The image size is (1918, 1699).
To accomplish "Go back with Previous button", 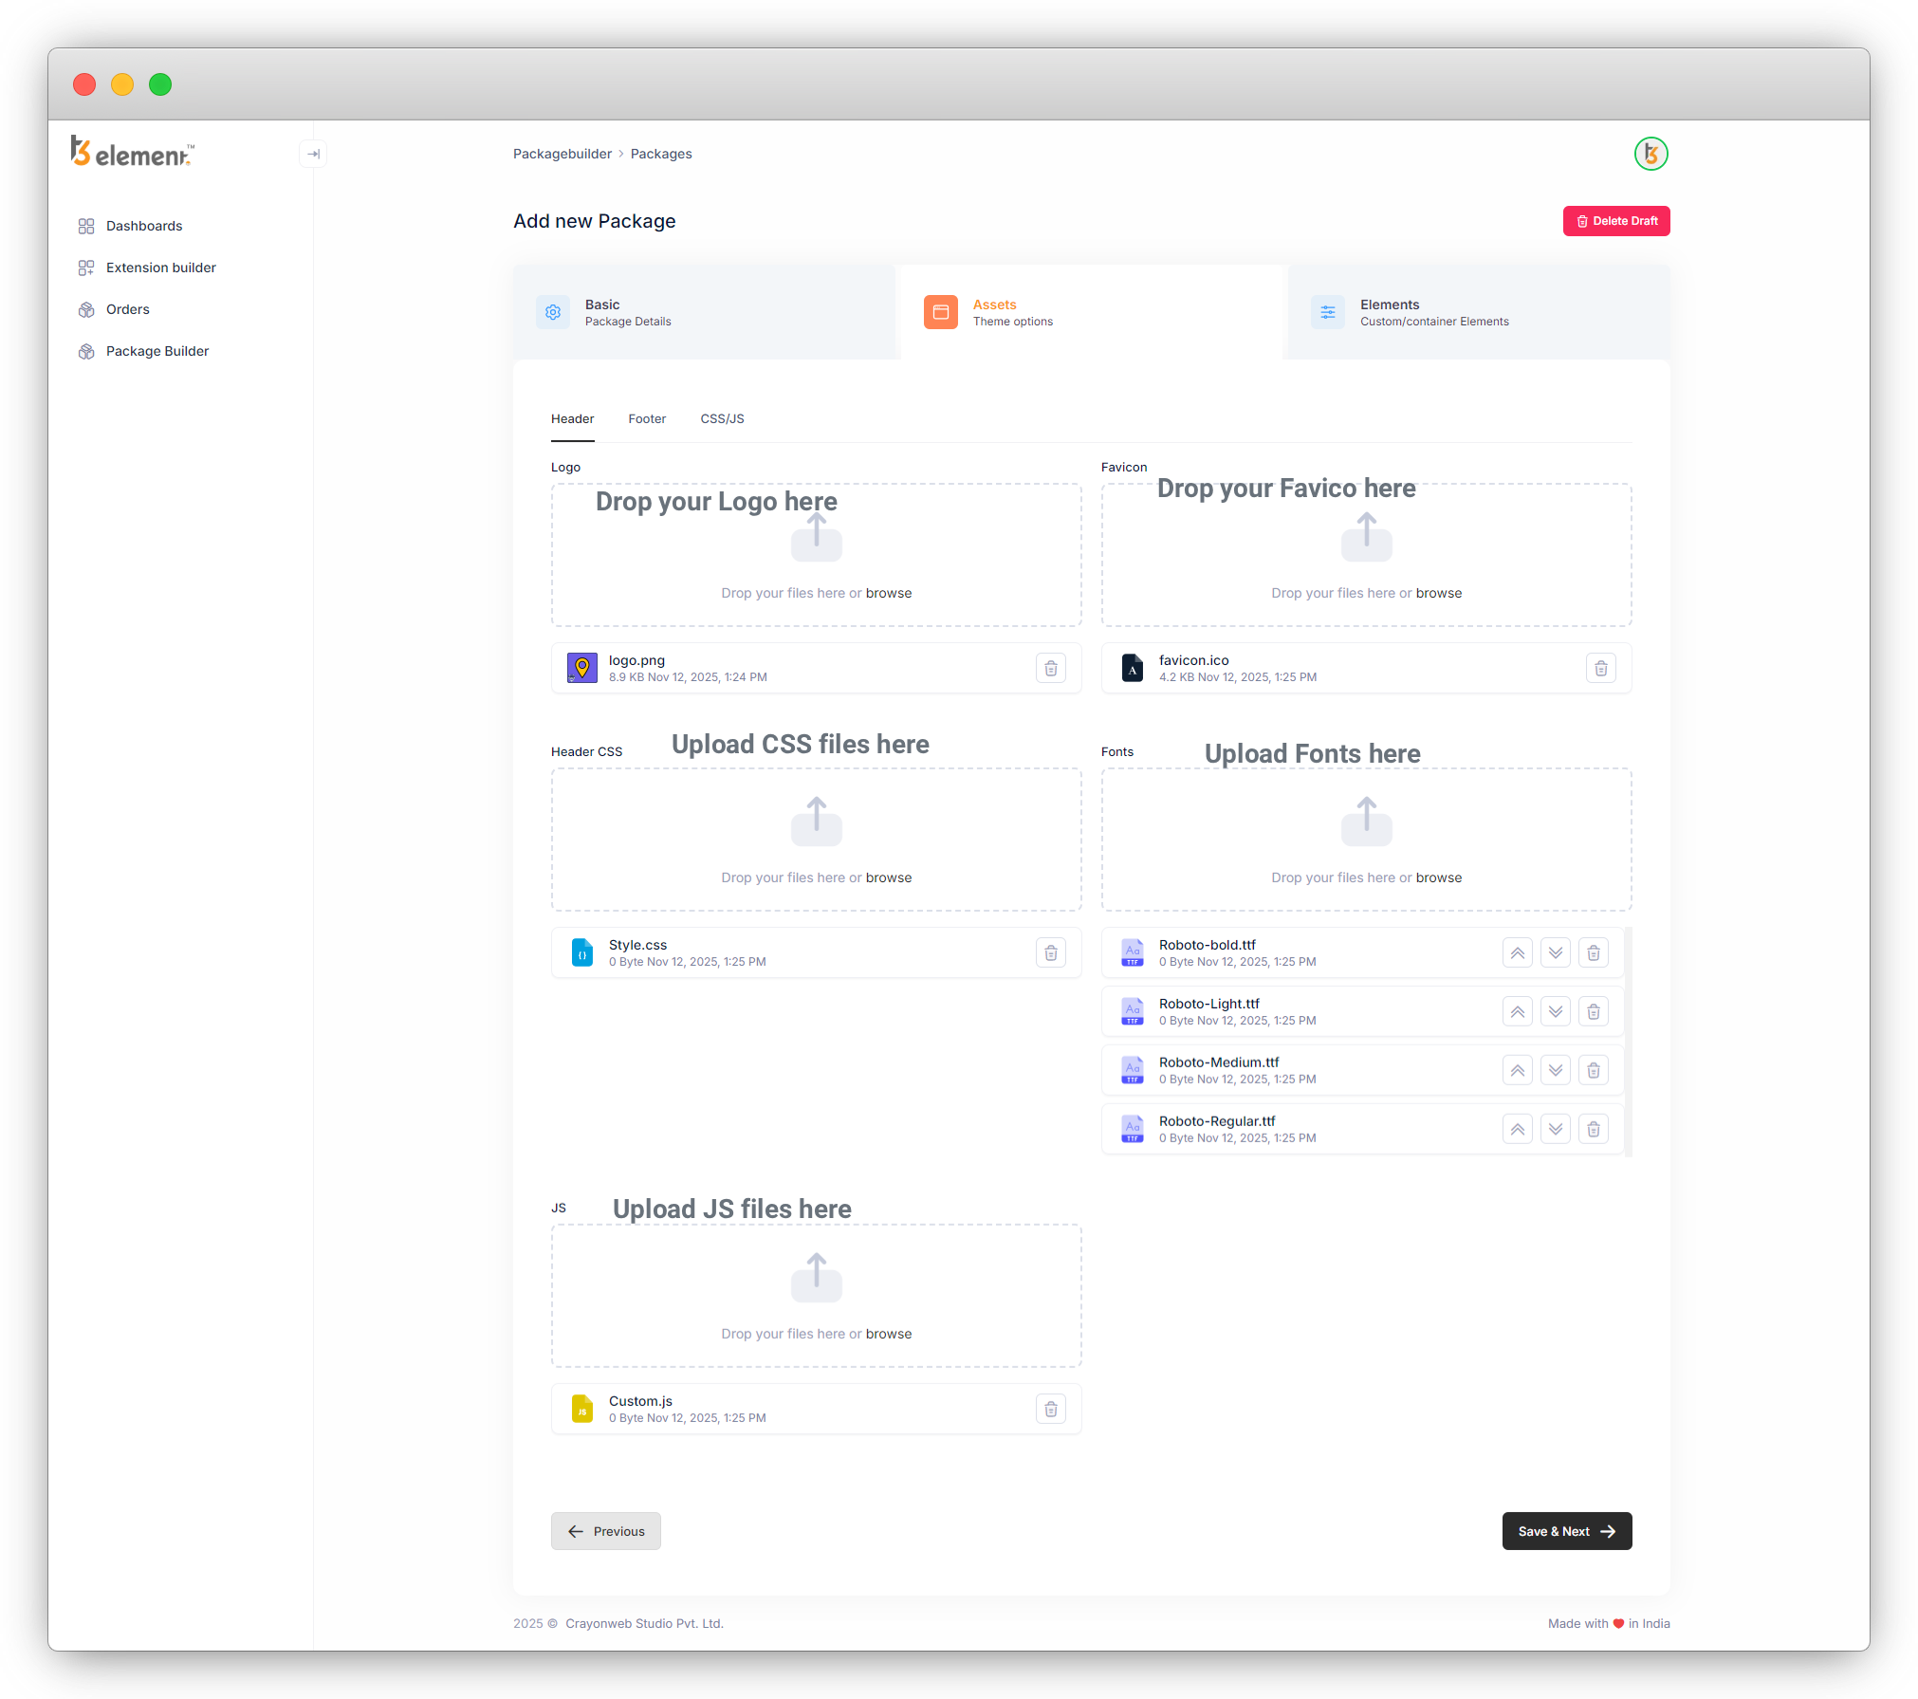I will [605, 1531].
